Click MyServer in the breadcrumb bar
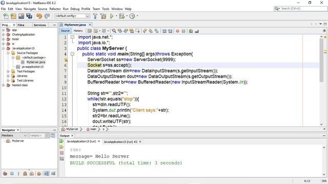Image resolution: width=328 pixels, height=184 pixels. coord(72,129)
